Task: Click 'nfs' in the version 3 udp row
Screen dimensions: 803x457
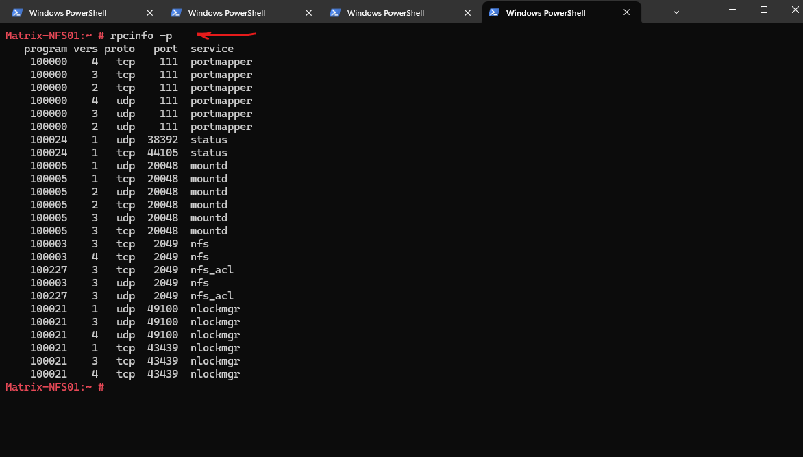Action: coord(200,283)
